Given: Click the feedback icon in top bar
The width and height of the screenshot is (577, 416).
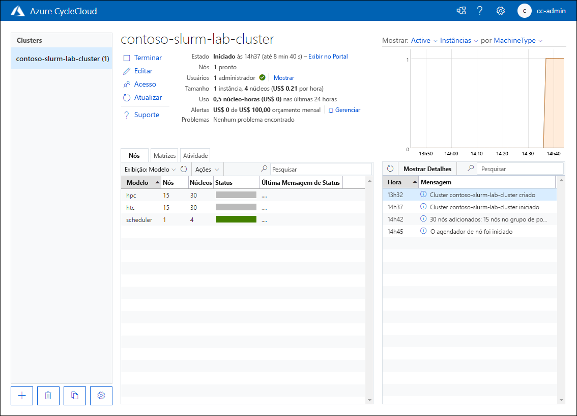Looking at the screenshot, I should (x=461, y=10).
